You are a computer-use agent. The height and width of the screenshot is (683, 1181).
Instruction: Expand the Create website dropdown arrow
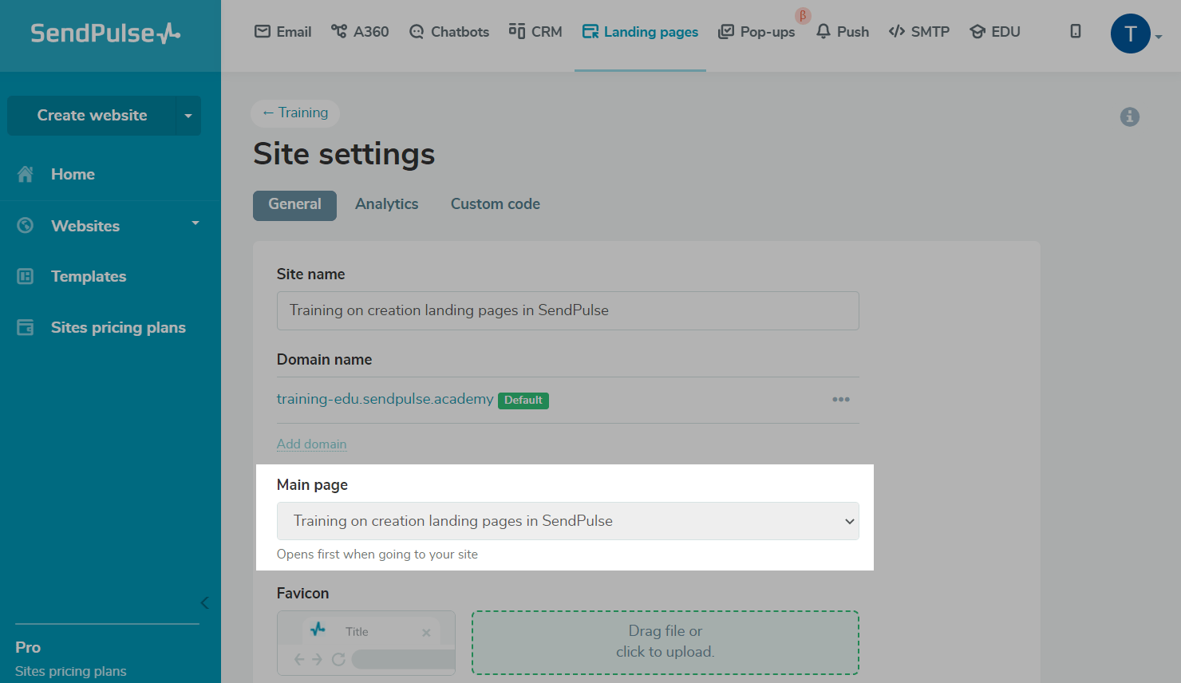(188, 116)
